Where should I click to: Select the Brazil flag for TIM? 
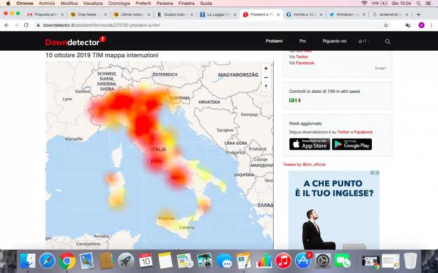click(292, 100)
